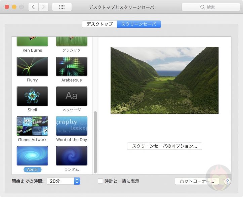
Task: Select the クラシック screen saver thumbnail
Action: 72,41
